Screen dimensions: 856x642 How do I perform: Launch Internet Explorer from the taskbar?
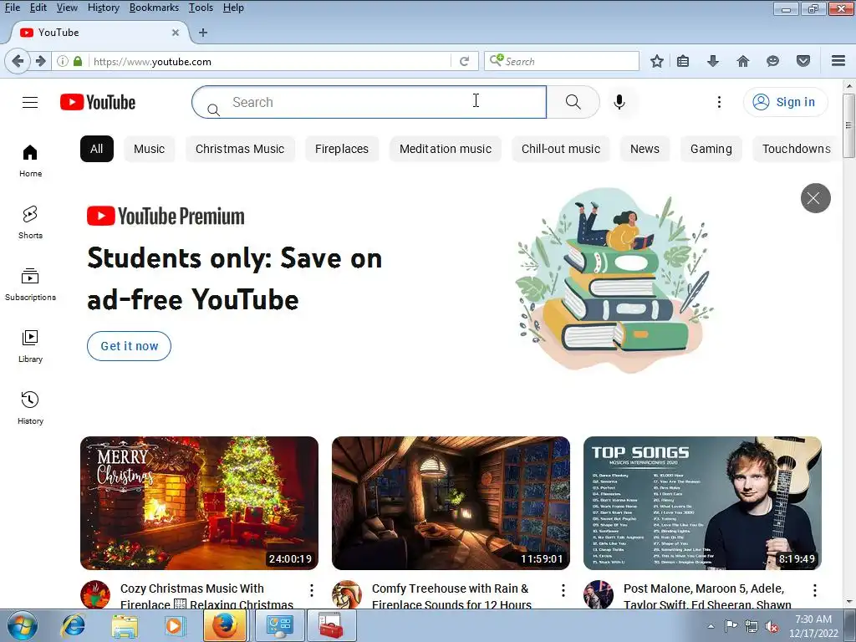[x=73, y=625]
